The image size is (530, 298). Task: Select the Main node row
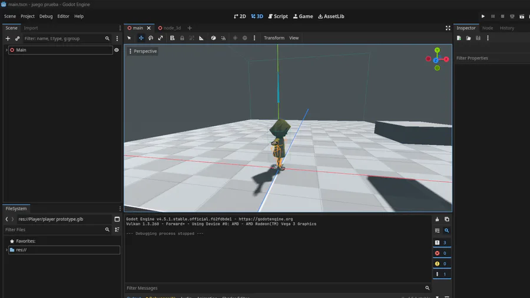click(x=61, y=50)
